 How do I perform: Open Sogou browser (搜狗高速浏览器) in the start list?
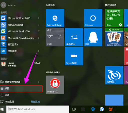20,25
